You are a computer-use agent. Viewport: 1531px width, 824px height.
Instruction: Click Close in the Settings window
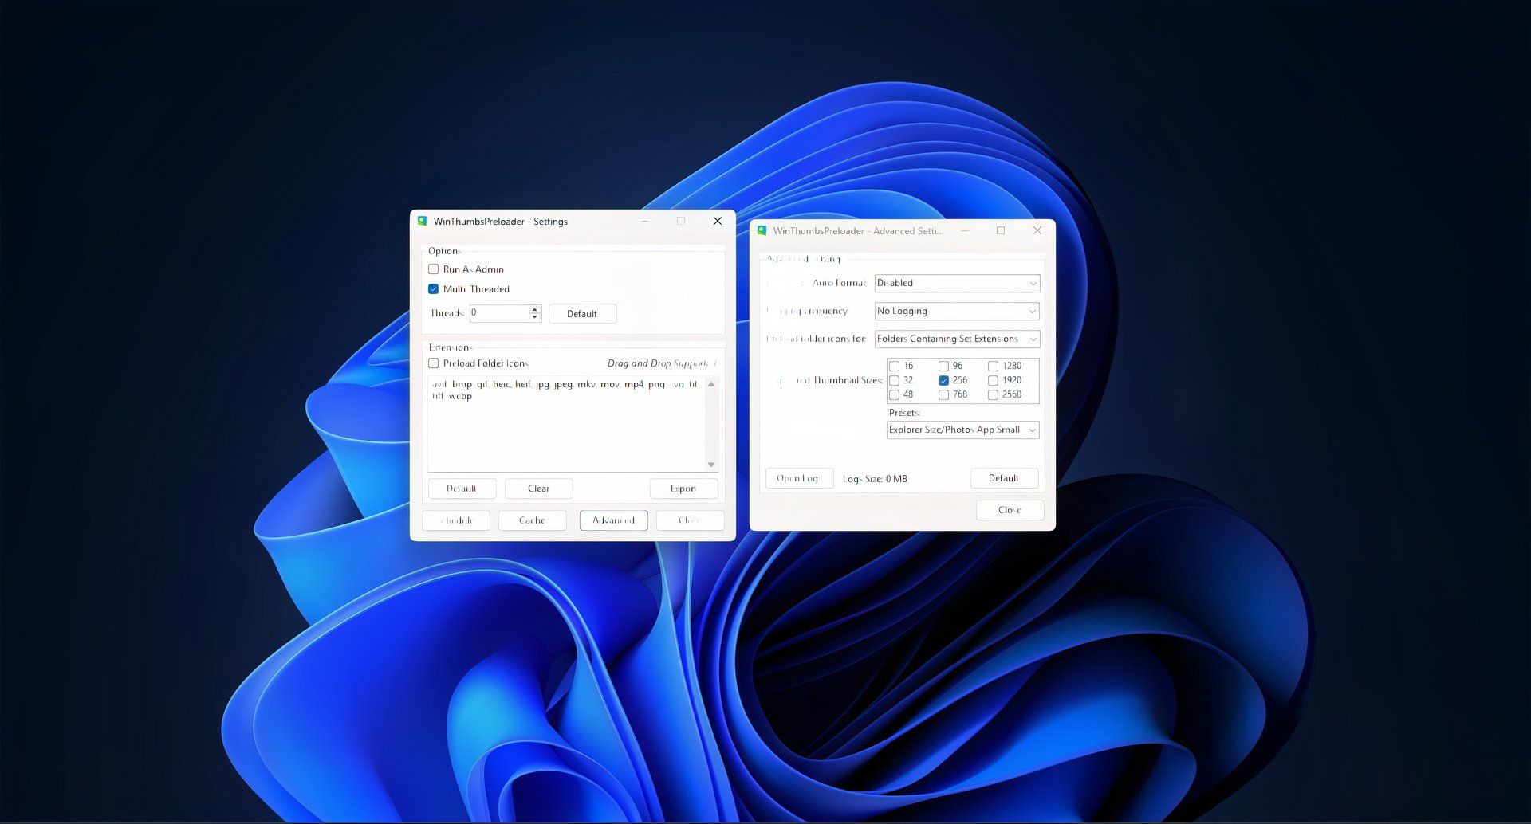click(x=690, y=520)
